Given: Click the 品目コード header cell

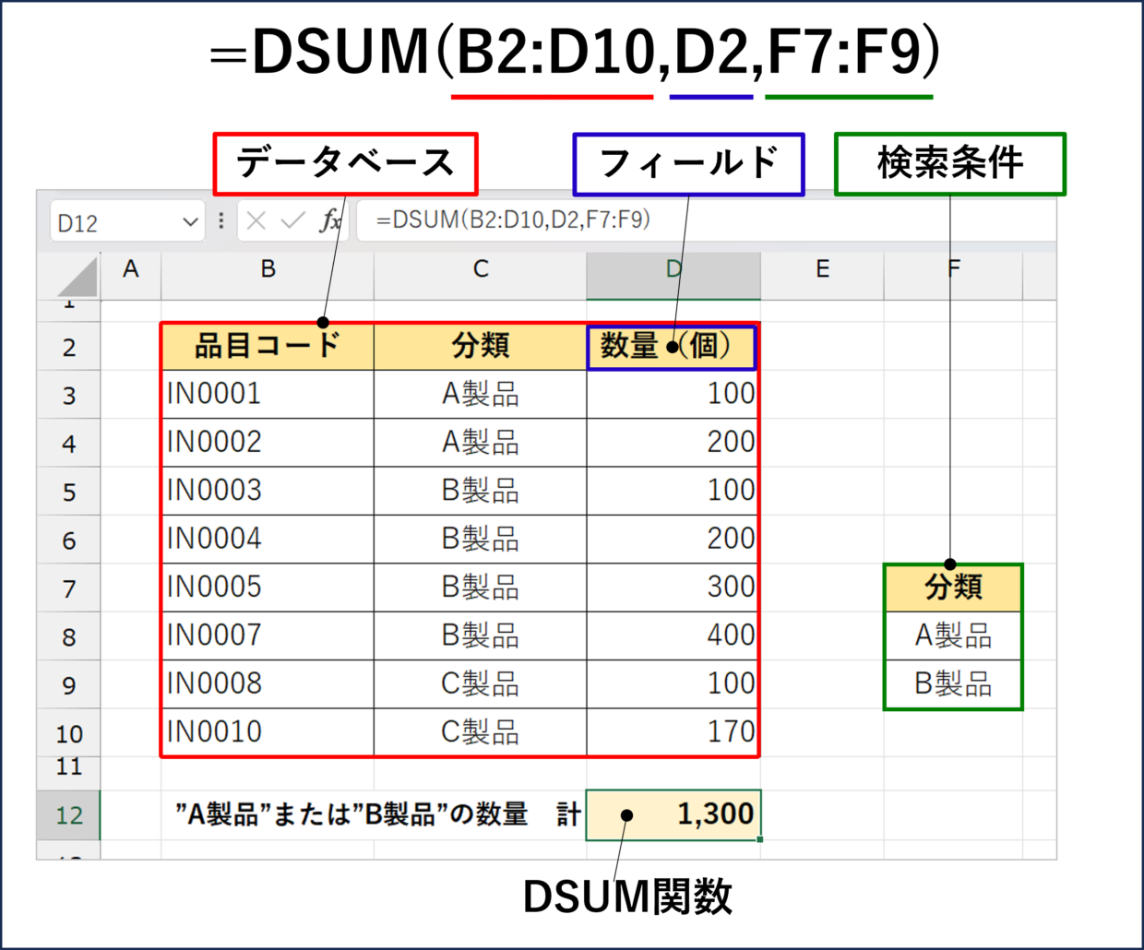Looking at the screenshot, I should click(x=268, y=347).
